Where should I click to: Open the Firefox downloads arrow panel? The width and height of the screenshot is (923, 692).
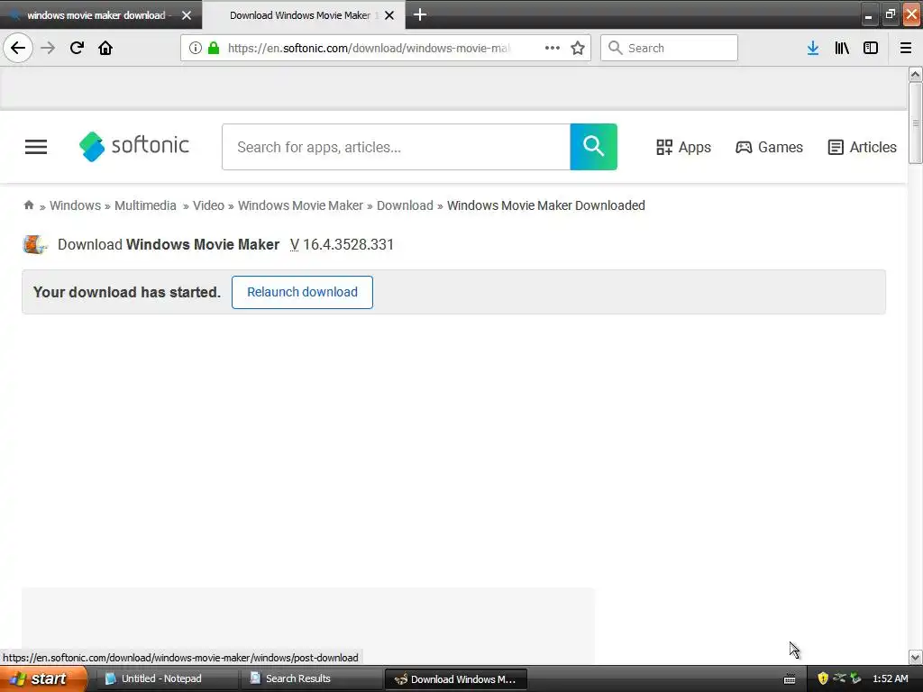[x=813, y=48]
